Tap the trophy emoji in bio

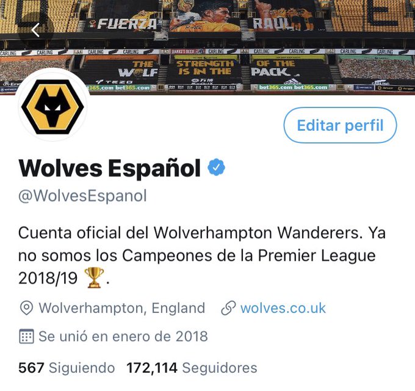[x=94, y=277]
